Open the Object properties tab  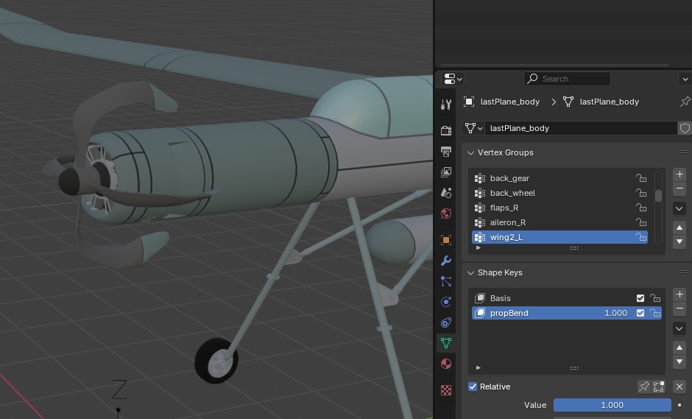(x=445, y=240)
